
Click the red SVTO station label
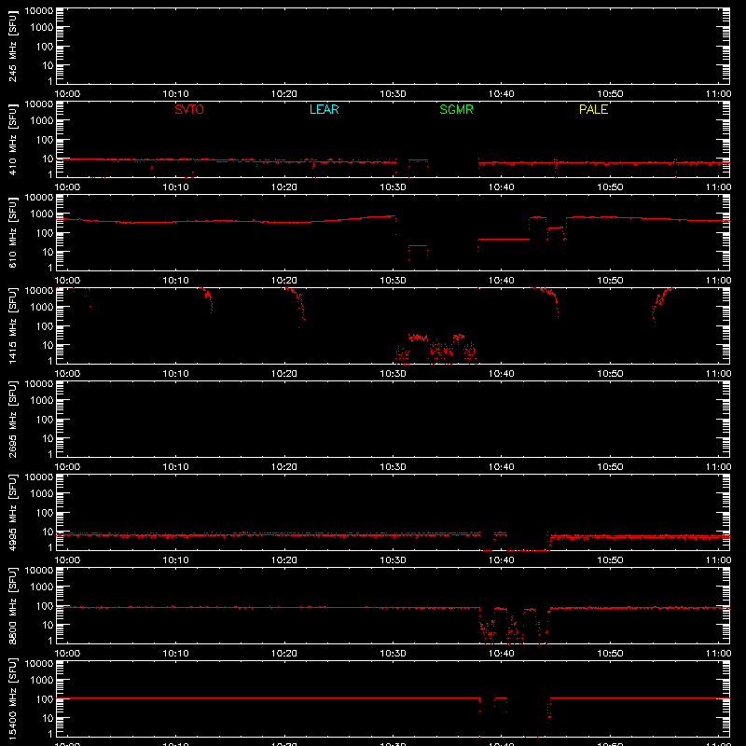(x=189, y=109)
